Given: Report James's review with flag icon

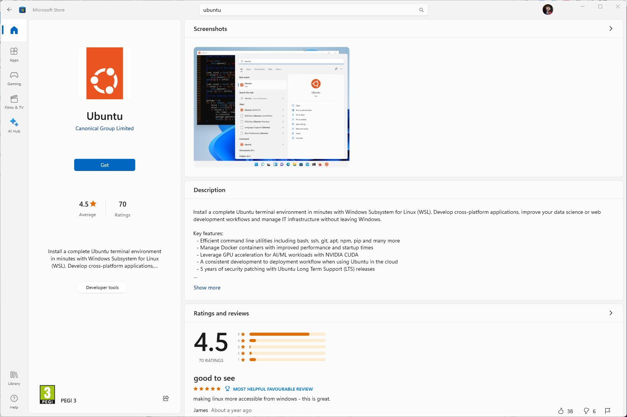Looking at the screenshot, I should (608, 411).
